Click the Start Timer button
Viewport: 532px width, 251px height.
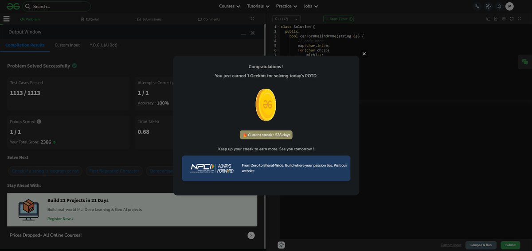[338, 19]
